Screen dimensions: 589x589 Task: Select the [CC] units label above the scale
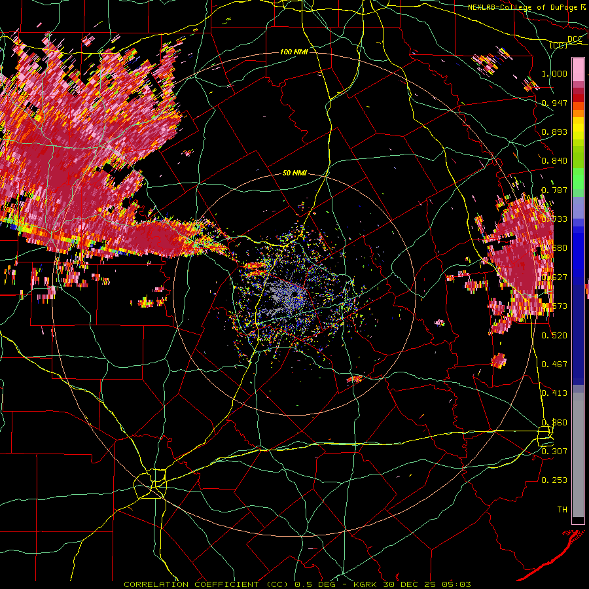pos(558,45)
